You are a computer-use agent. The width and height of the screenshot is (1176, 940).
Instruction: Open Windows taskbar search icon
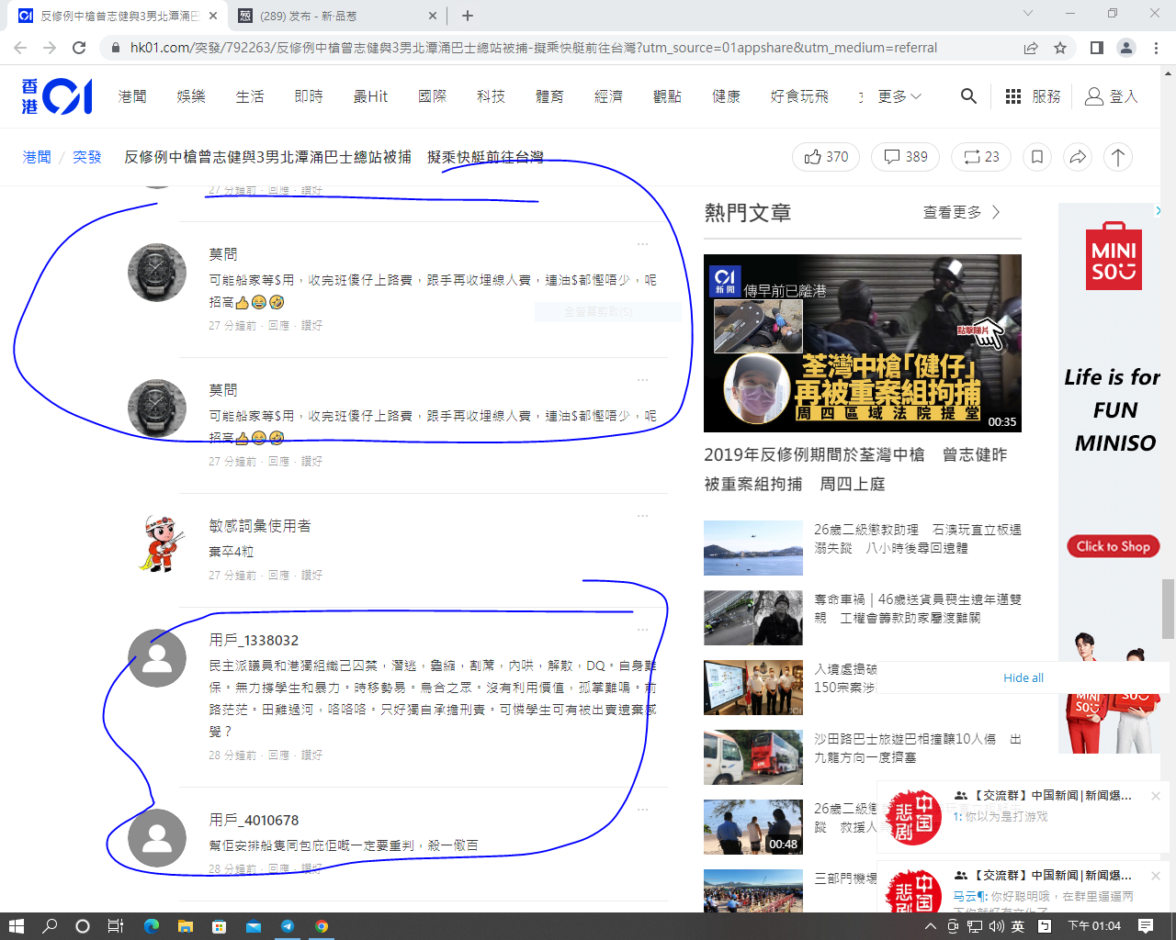click(x=50, y=926)
